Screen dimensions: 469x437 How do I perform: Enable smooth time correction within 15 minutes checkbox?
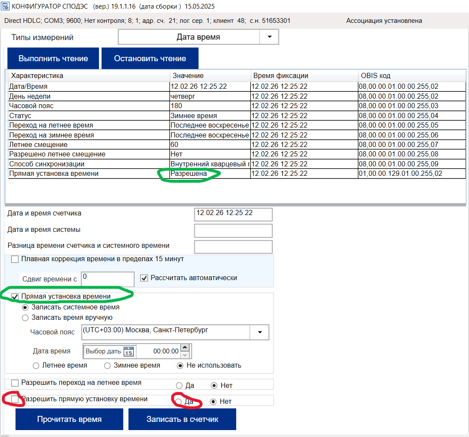point(15,259)
